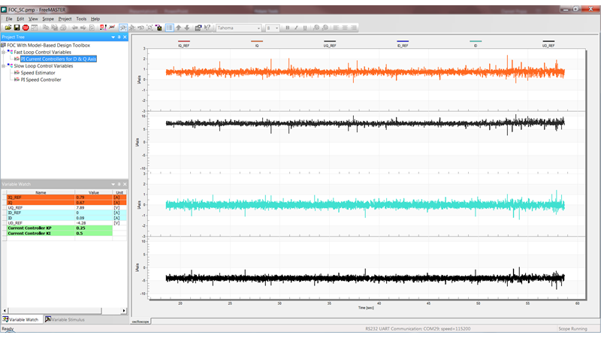Click the Print icon in the toolbar
The image size is (601, 338).
tap(63, 28)
